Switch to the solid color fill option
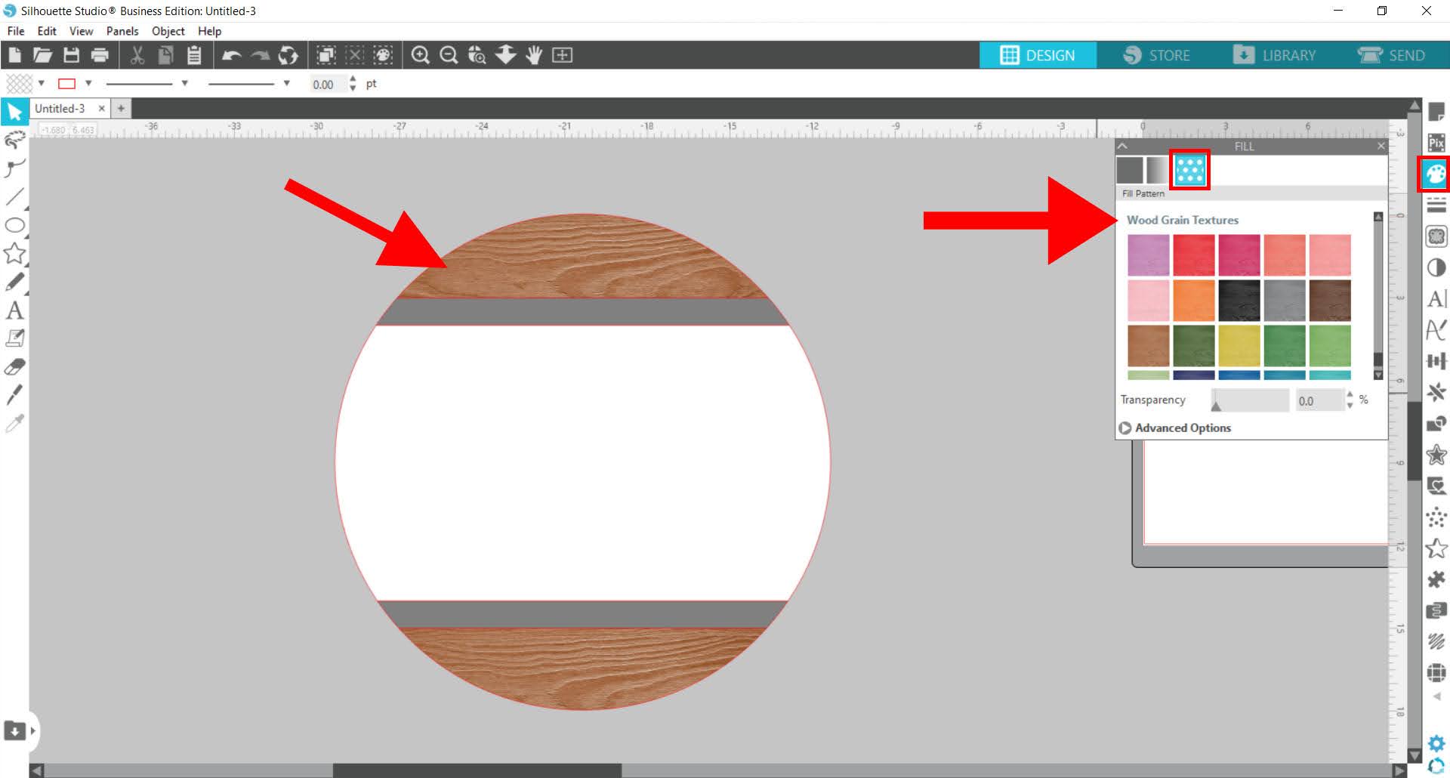1450x778 pixels. click(1130, 170)
